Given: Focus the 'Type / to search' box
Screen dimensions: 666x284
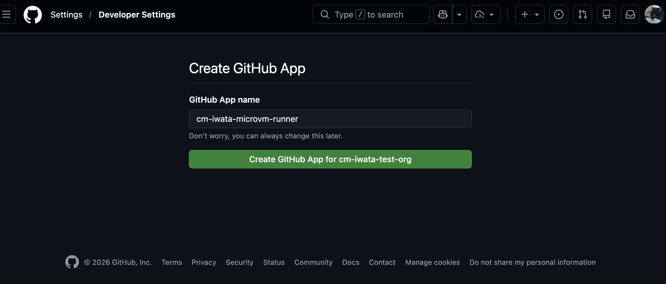Looking at the screenshot, I should (x=371, y=15).
